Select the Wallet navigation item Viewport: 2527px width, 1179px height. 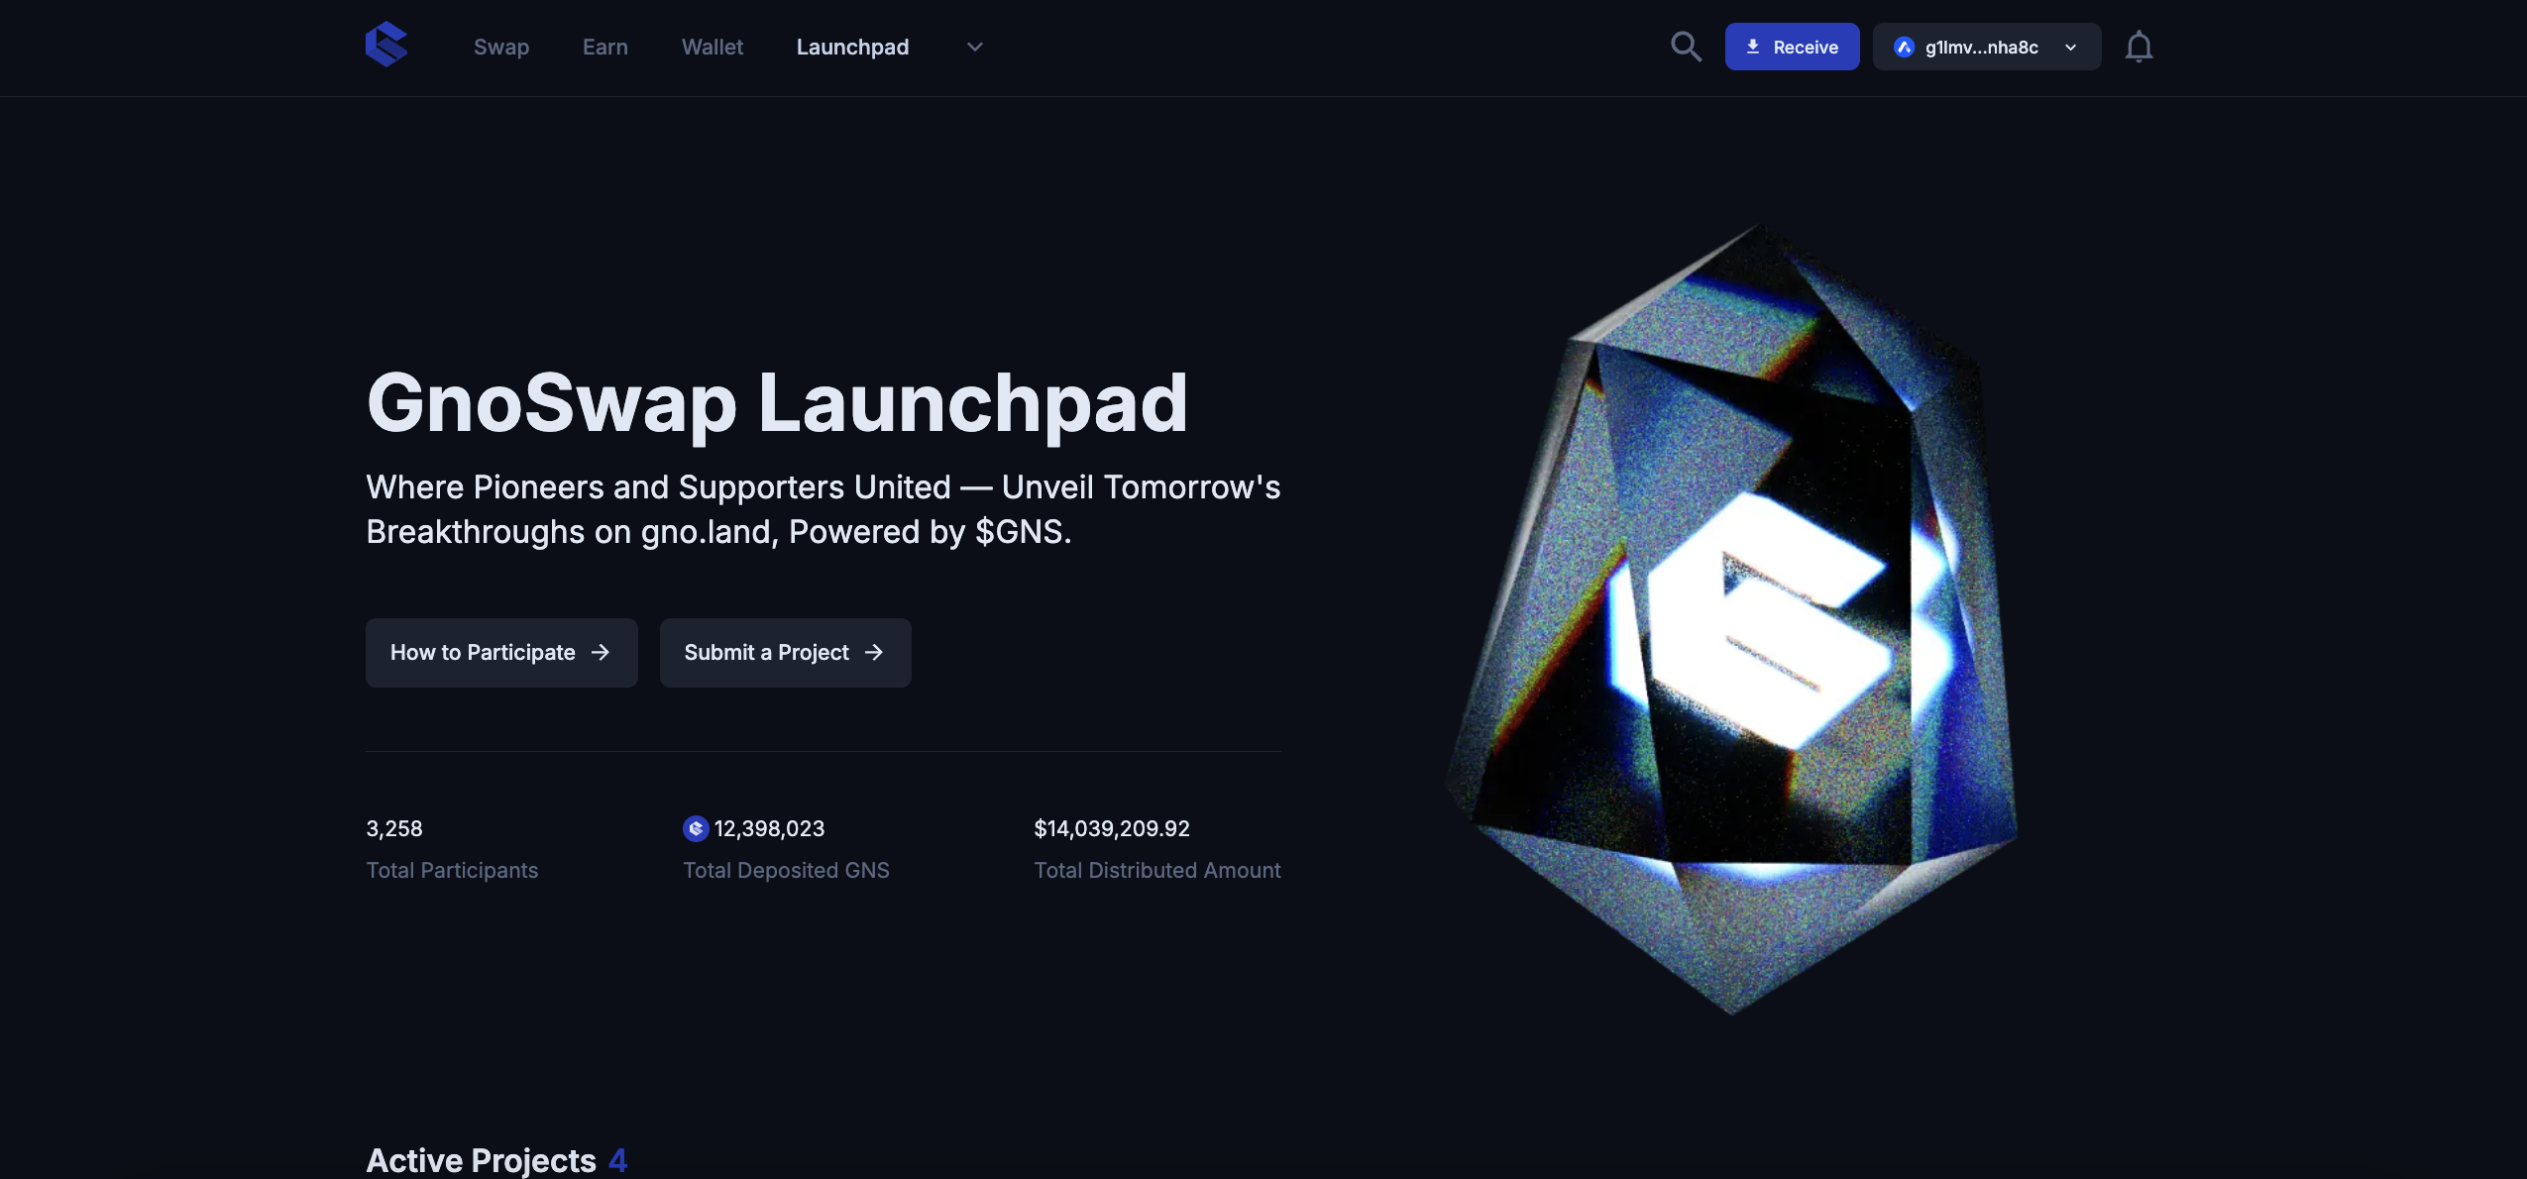pos(713,47)
